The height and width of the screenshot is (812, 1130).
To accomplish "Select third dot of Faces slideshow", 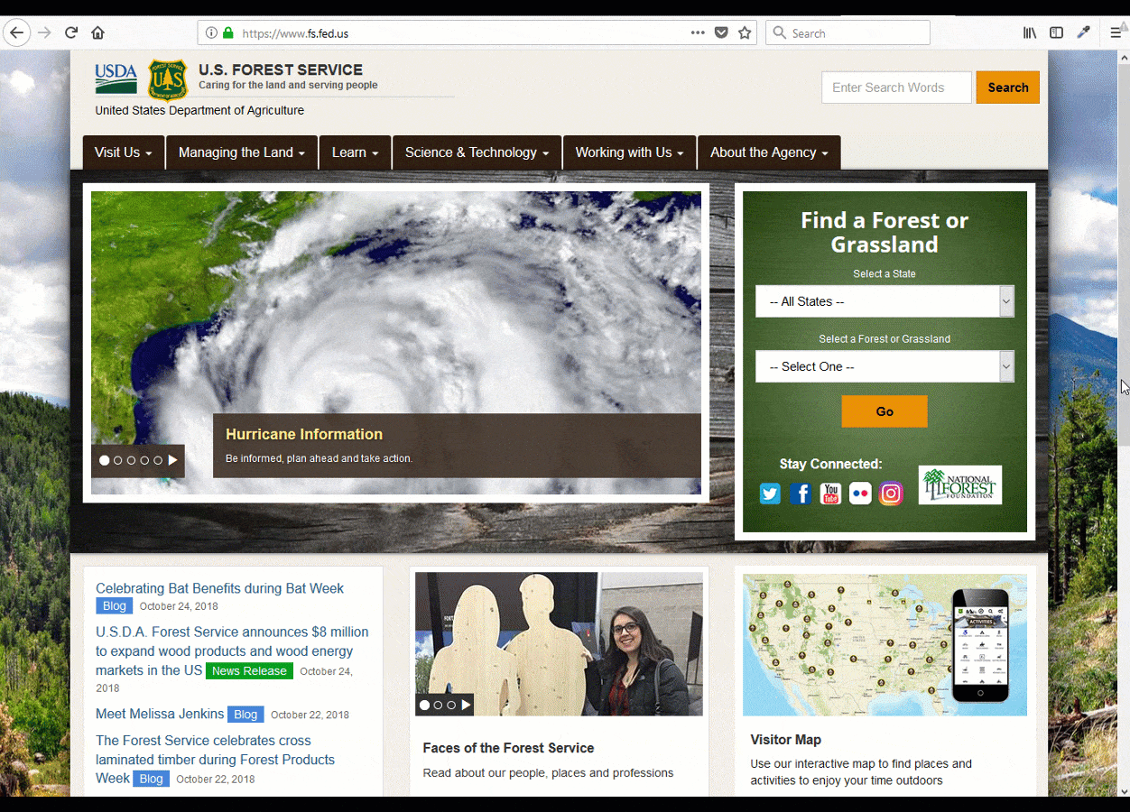I will tap(451, 705).
